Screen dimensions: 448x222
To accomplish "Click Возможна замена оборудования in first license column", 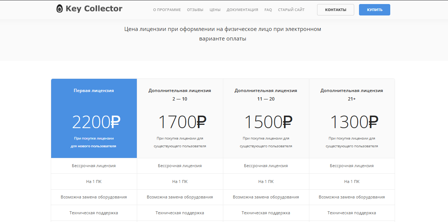I will 94,197.
